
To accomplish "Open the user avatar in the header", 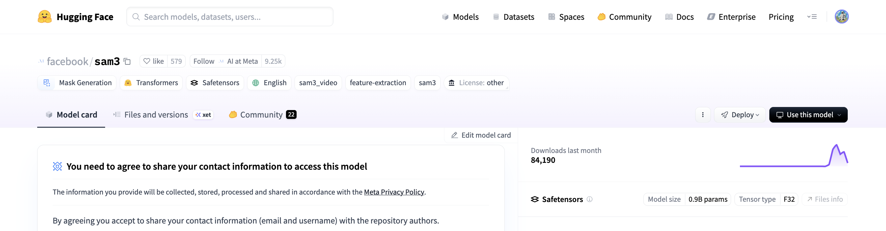I will tap(842, 16).
